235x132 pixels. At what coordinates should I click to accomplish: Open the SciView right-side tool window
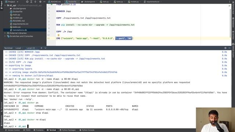[233, 35]
